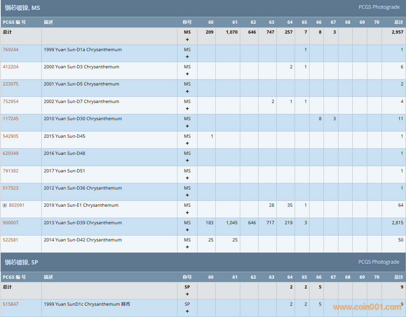Image resolution: width=406 pixels, height=317 pixels.
Task: Click plus icon in 2014 Yuan Sun-D42 row
Action: coord(187,247)
